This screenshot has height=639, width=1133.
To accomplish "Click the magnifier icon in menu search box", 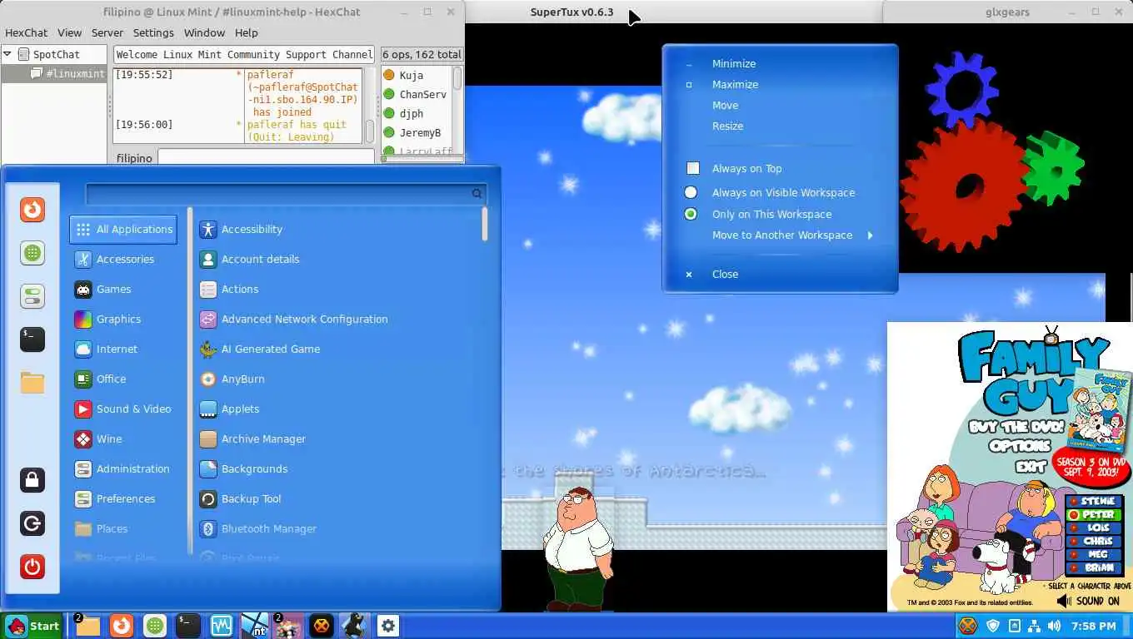I will (477, 194).
